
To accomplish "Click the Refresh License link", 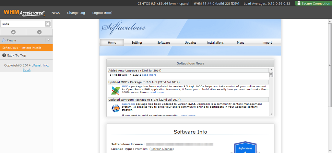I will (x=161, y=149).
